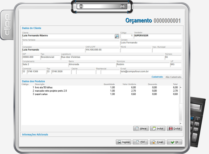Export the quote using the PDF button
209x154 pixels.
(x=140, y=142)
